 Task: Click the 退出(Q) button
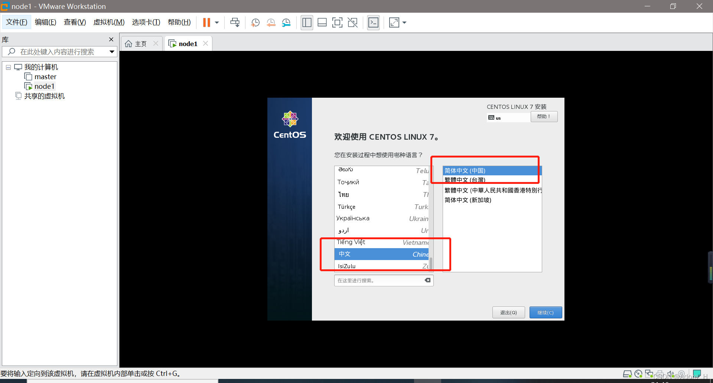tap(508, 312)
